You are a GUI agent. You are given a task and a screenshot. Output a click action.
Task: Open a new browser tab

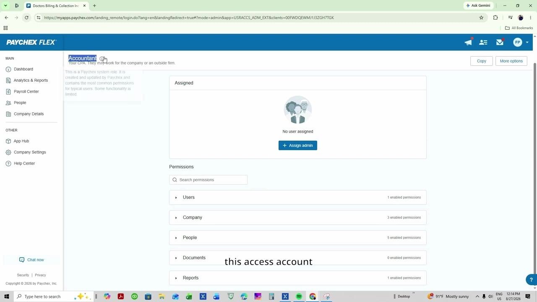tap(94, 6)
